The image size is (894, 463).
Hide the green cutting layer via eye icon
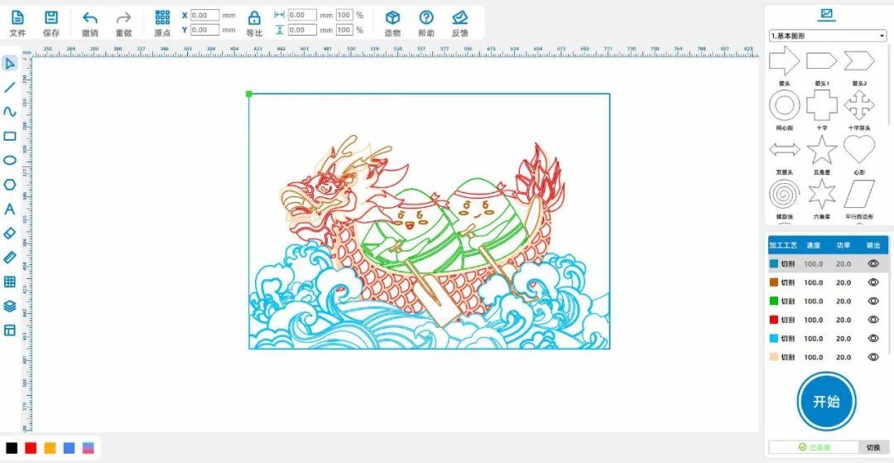[872, 301]
